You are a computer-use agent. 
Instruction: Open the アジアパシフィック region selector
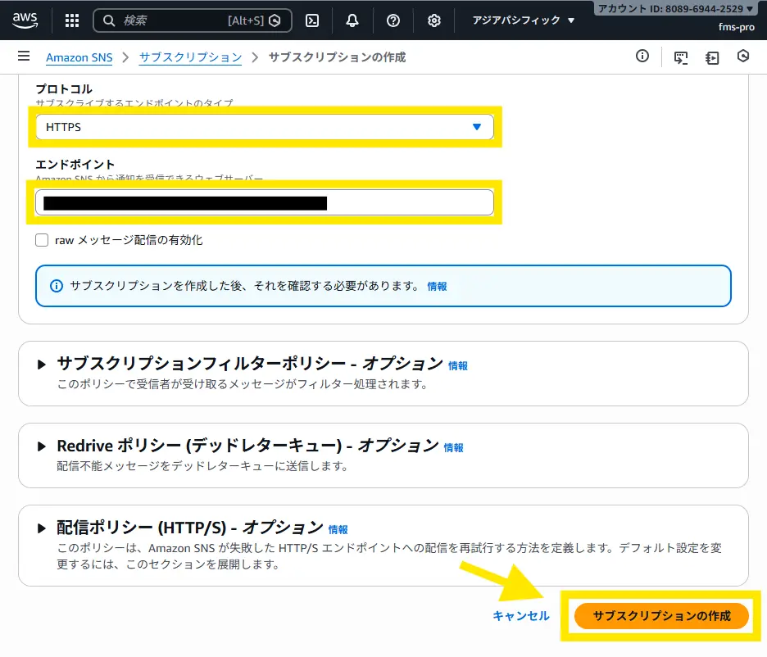[524, 20]
